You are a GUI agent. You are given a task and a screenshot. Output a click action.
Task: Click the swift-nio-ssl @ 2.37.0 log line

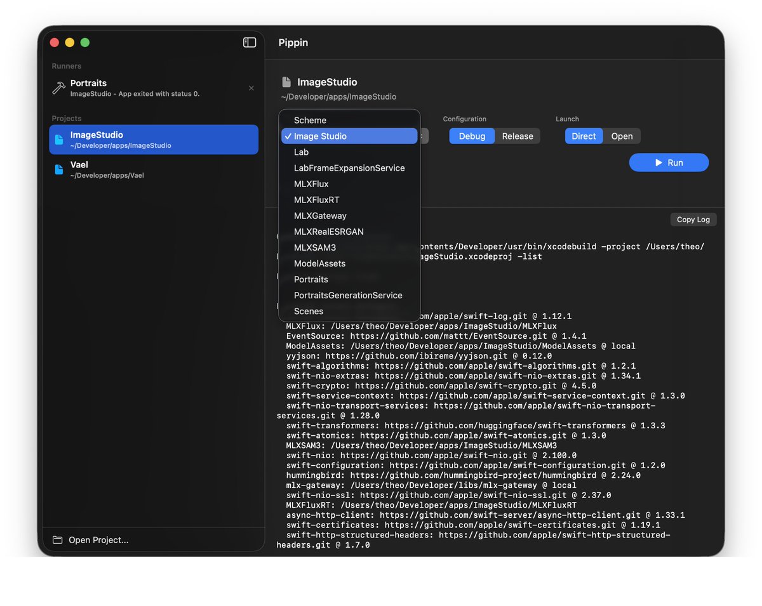pyautogui.click(x=449, y=495)
